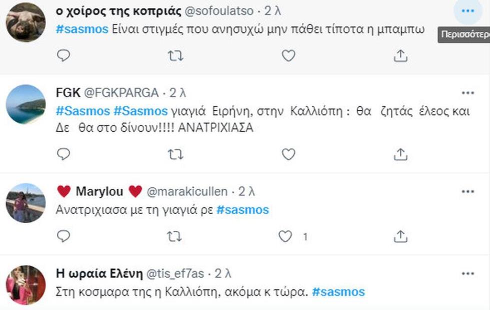
Task: Open the #sasmos hashtag in Ελένη's tweet
Action: (338, 292)
